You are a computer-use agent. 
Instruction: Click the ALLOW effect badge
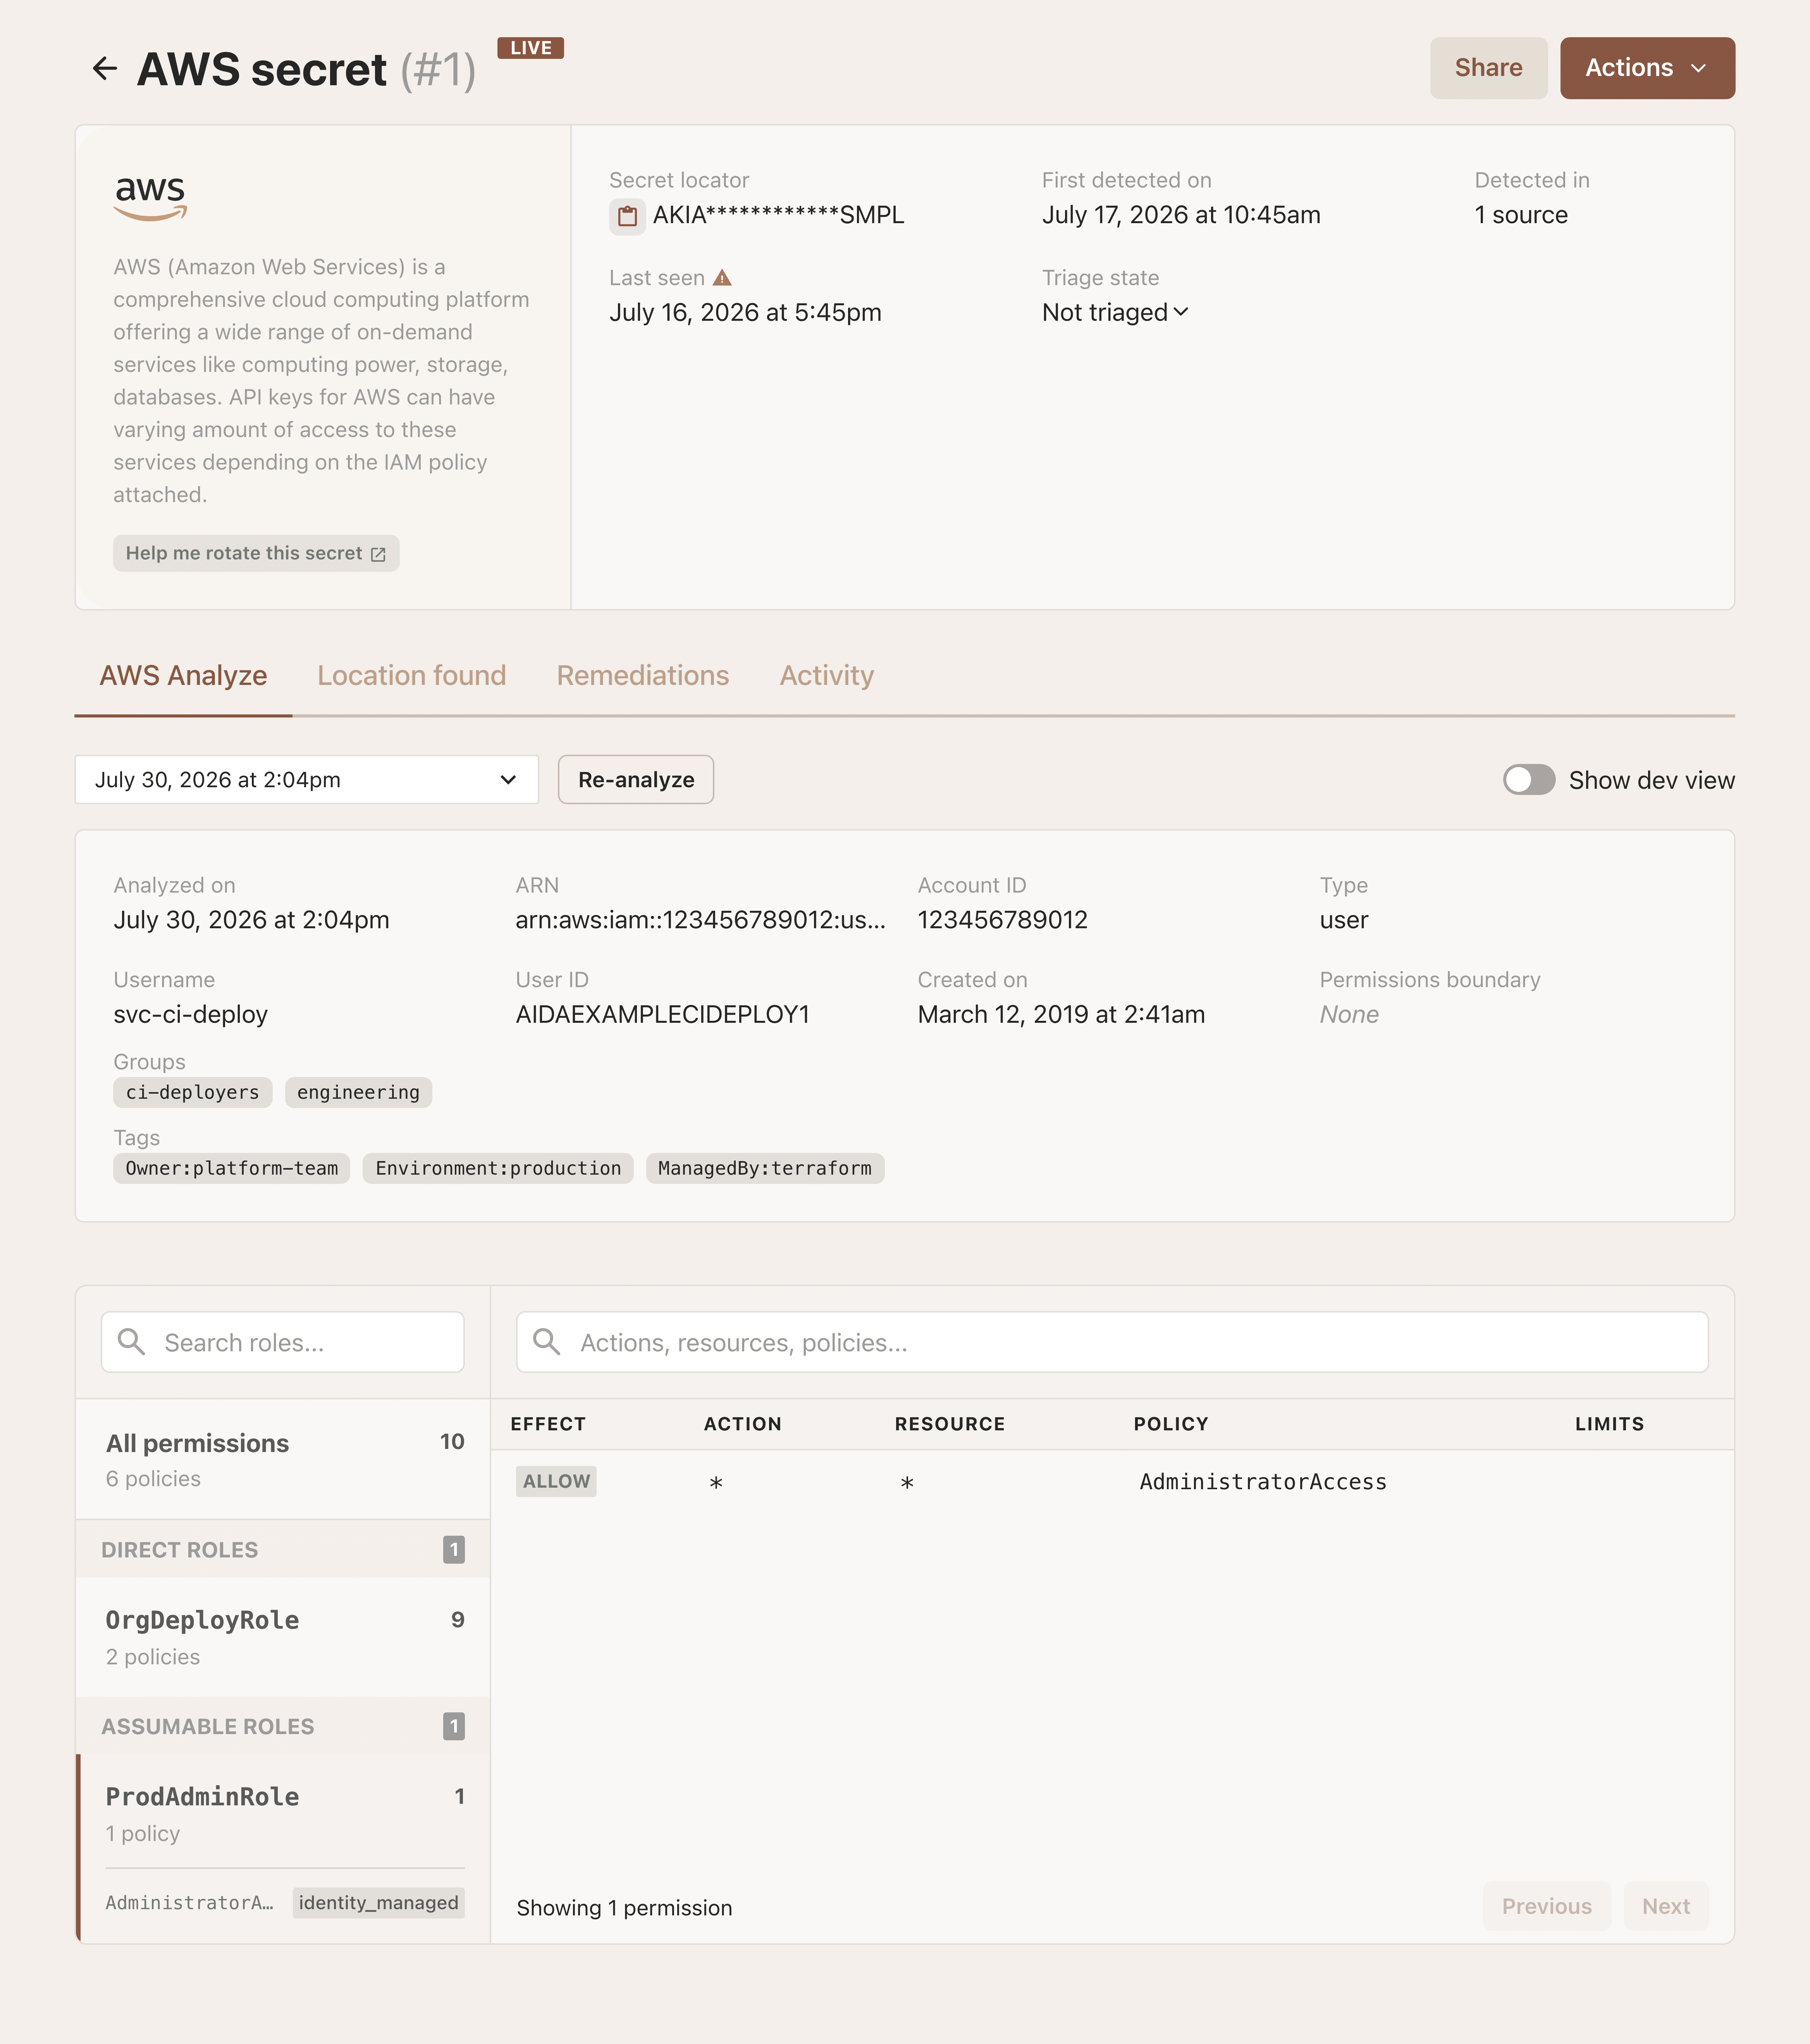pos(556,1481)
